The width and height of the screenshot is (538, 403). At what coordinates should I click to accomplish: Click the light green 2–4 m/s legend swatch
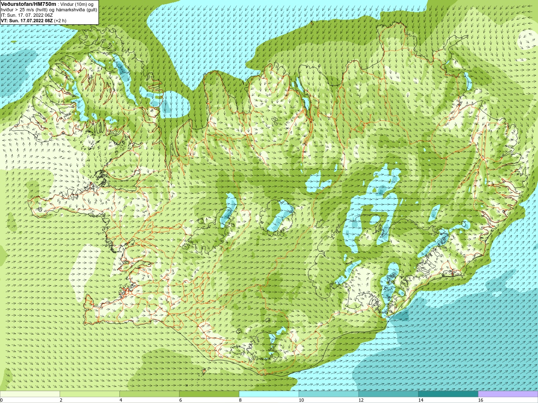click(x=90, y=394)
